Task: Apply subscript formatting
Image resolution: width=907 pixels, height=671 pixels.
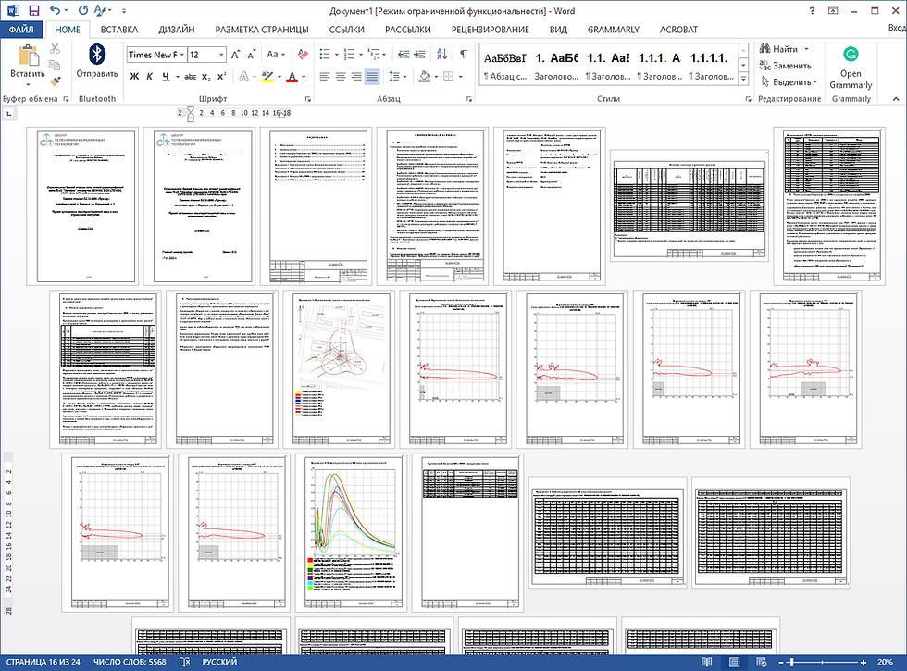Action: 205,76
